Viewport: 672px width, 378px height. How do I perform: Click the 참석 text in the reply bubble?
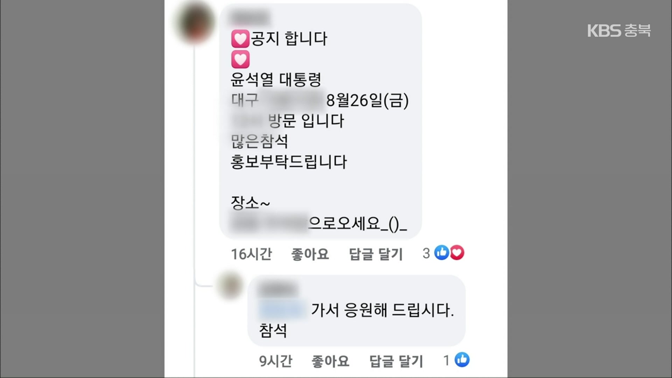click(x=273, y=330)
